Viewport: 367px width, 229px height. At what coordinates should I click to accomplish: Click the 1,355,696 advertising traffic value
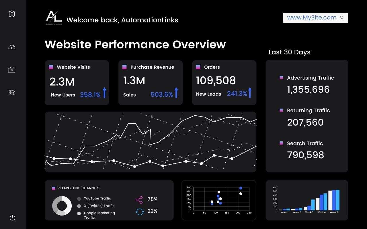[309, 90]
